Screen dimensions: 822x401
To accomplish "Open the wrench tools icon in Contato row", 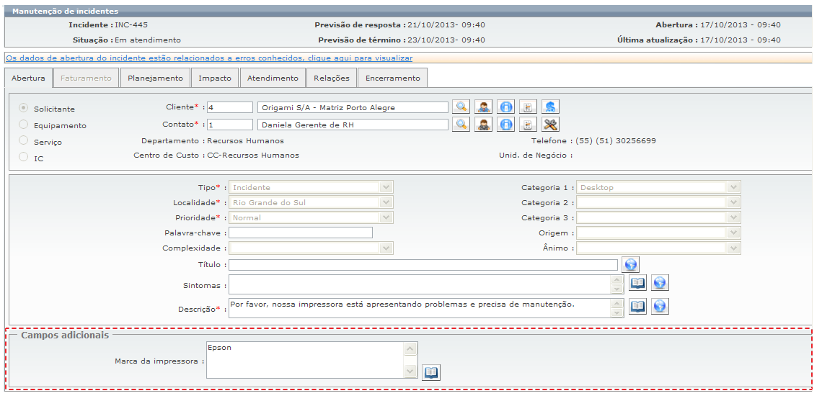I will tap(551, 125).
